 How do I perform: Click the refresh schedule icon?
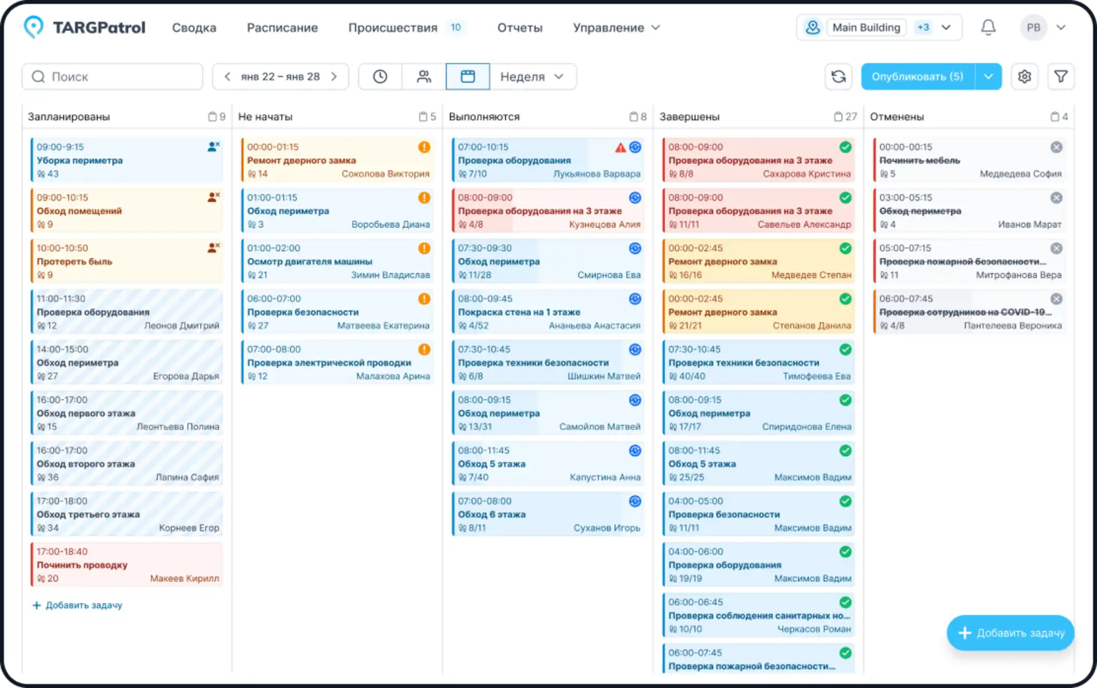pyautogui.click(x=838, y=77)
